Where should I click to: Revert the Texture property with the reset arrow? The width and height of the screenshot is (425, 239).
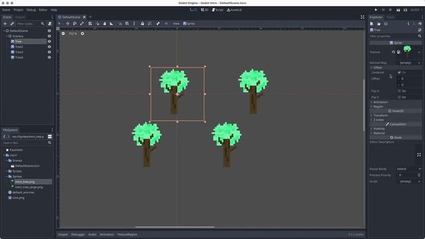[393, 52]
